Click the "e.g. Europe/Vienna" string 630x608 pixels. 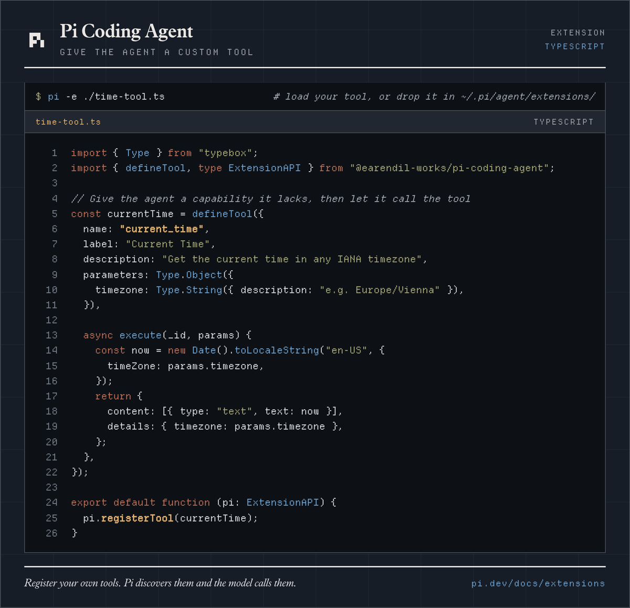pyautogui.click(x=380, y=290)
